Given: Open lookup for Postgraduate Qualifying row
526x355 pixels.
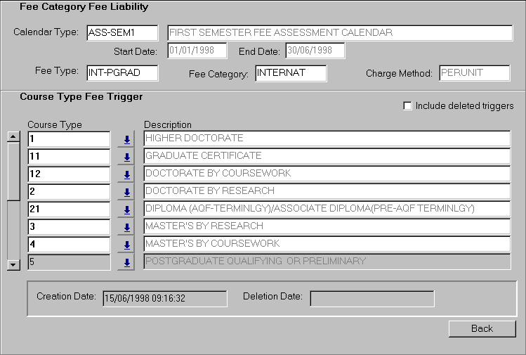Looking at the screenshot, I should tap(127, 262).
